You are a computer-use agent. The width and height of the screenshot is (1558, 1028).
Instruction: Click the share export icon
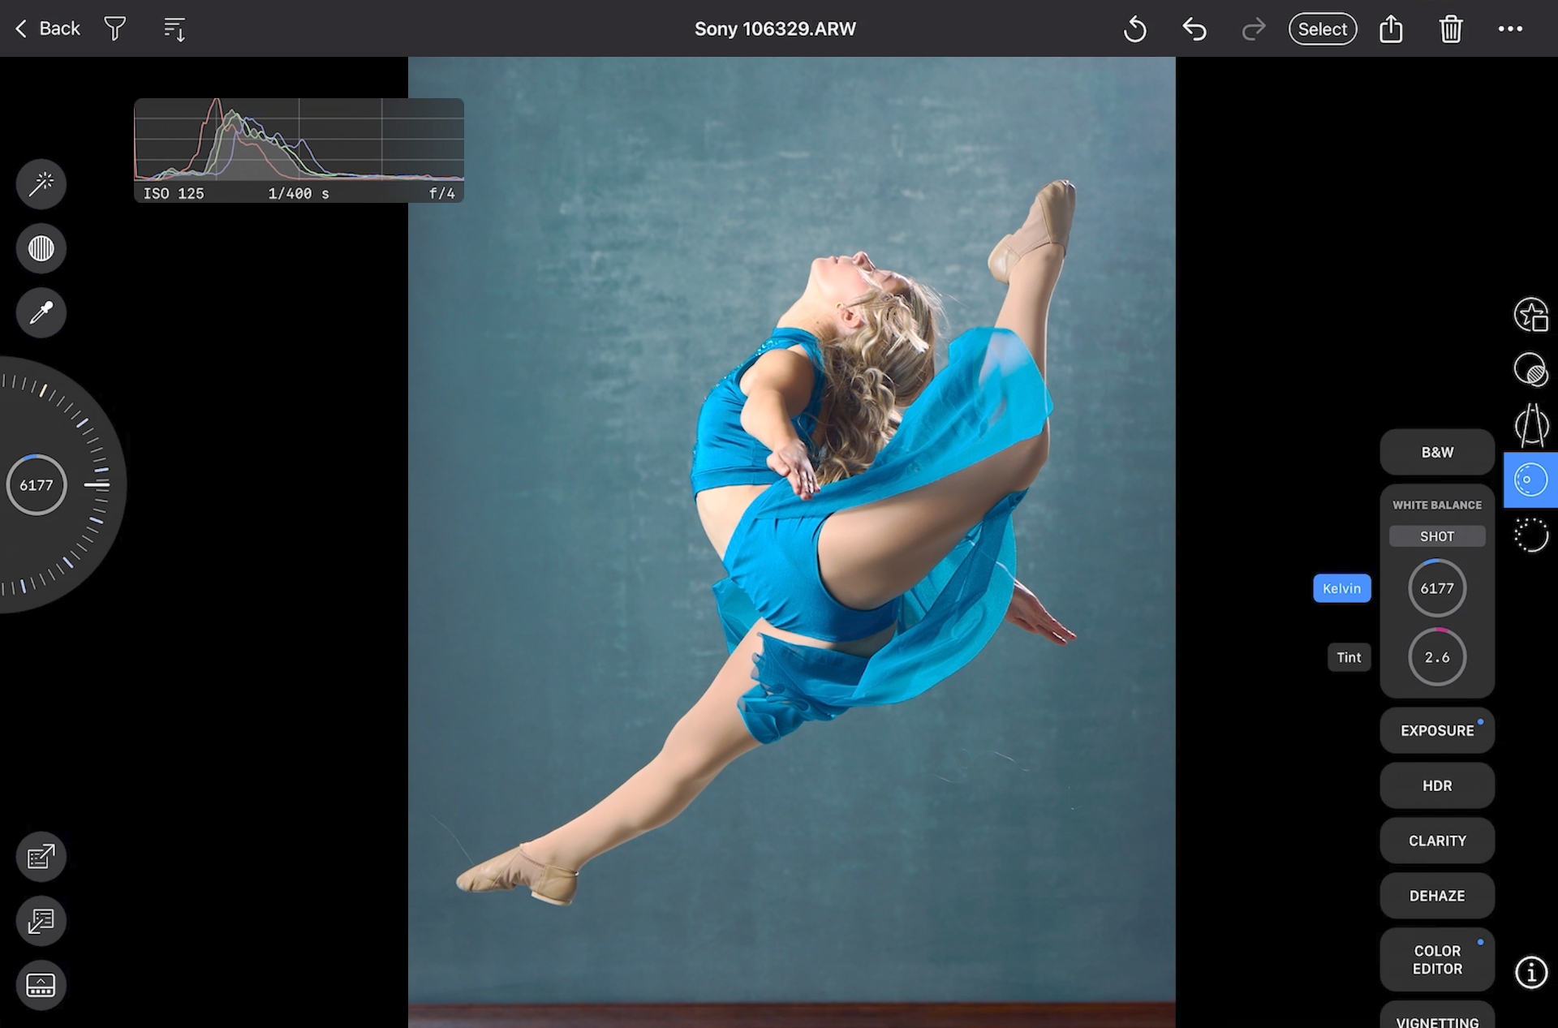pos(1391,29)
